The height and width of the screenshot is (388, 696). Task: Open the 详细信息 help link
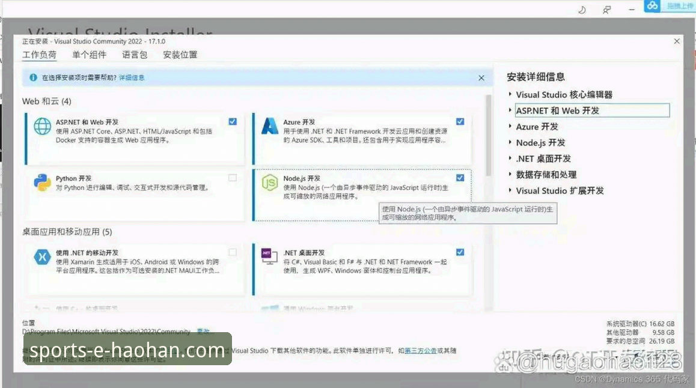pos(132,77)
